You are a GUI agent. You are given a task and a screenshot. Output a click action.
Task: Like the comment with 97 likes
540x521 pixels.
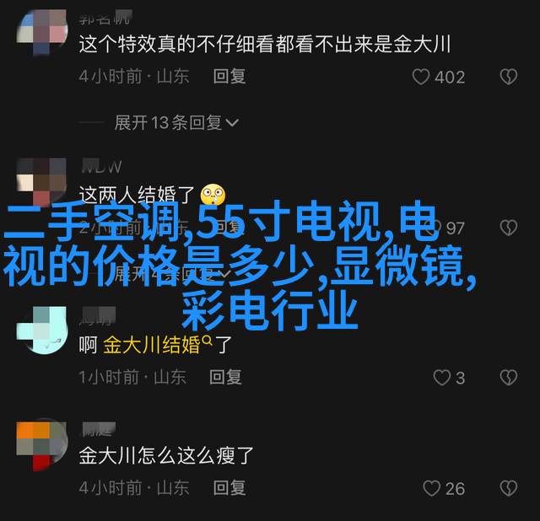point(432,228)
